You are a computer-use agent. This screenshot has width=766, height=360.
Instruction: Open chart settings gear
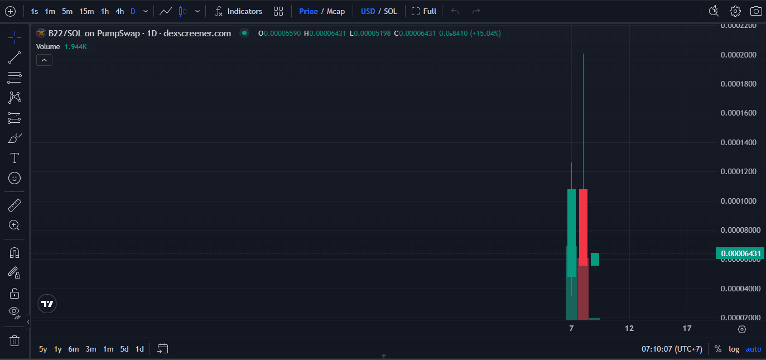(735, 11)
